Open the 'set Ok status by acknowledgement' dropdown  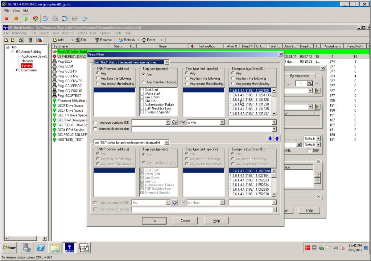point(166,142)
